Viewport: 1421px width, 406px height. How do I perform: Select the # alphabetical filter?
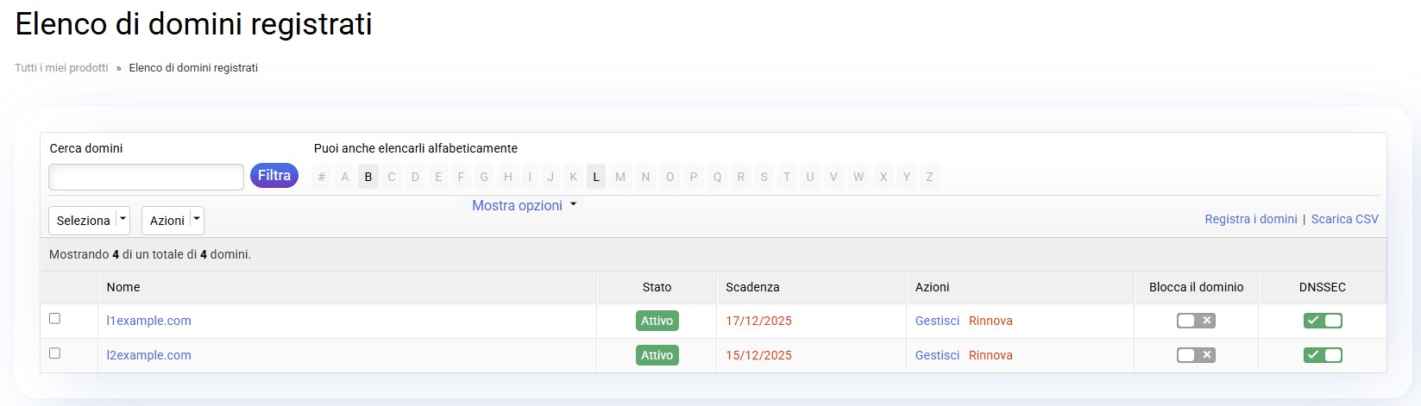point(322,177)
